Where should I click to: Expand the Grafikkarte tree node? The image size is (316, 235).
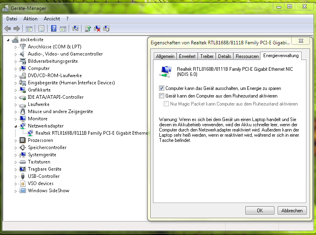click(x=16, y=90)
